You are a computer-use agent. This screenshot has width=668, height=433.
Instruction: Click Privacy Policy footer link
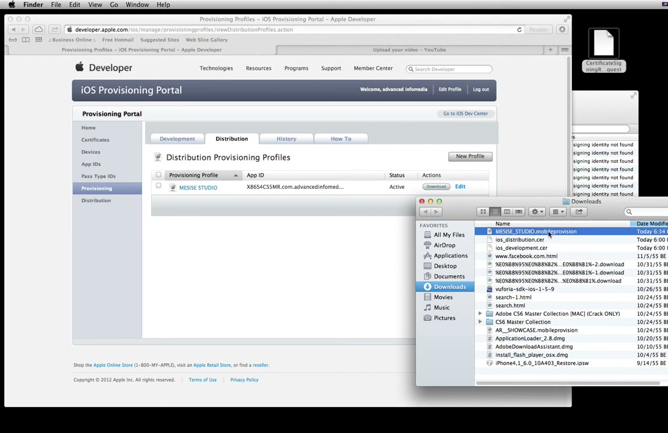[244, 380]
